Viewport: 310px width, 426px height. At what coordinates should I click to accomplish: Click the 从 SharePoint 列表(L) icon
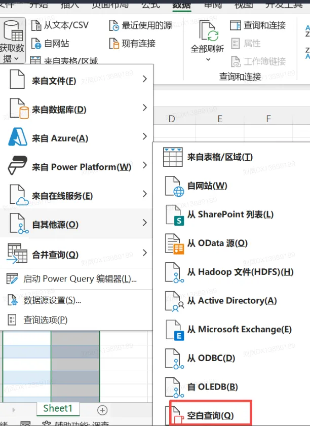click(174, 215)
